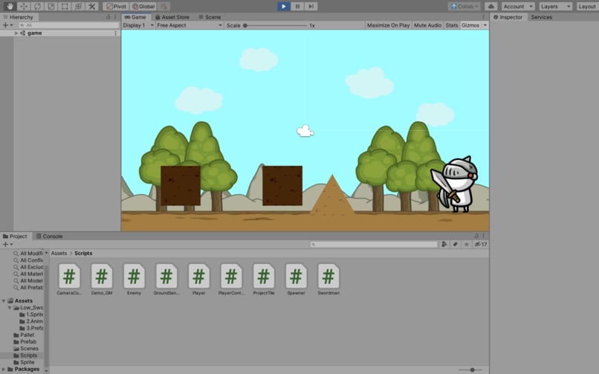This screenshot has width=599, height=374.
Task: Adjust the asset icon size slider
Action: click(x=470, y=370)
